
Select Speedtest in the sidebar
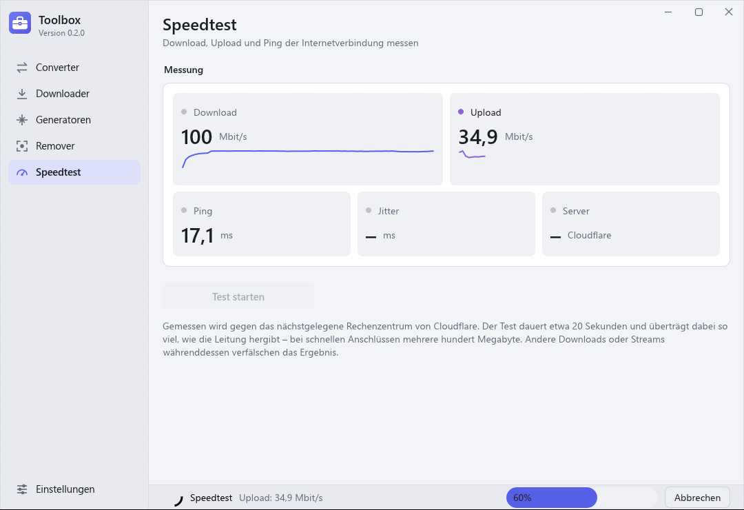click(74, 172)
